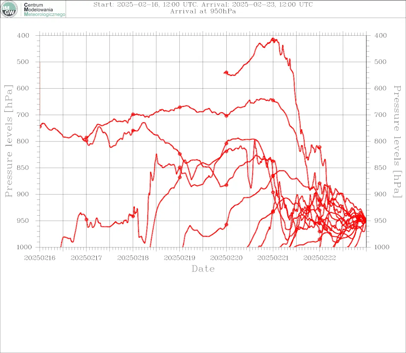This screenshot has height=353, width=406.
Task: Click the right axis 600 label
Action: pyautogui.click(x=380, y=88)
